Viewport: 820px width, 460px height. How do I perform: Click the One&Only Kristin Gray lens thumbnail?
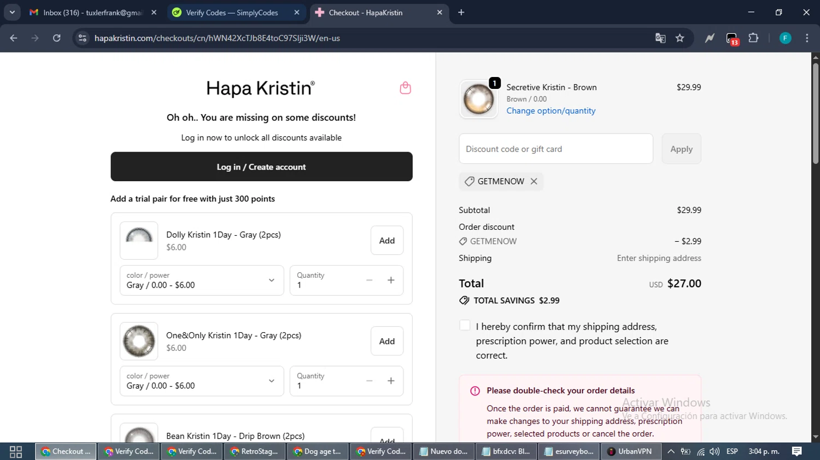[139, 341]
